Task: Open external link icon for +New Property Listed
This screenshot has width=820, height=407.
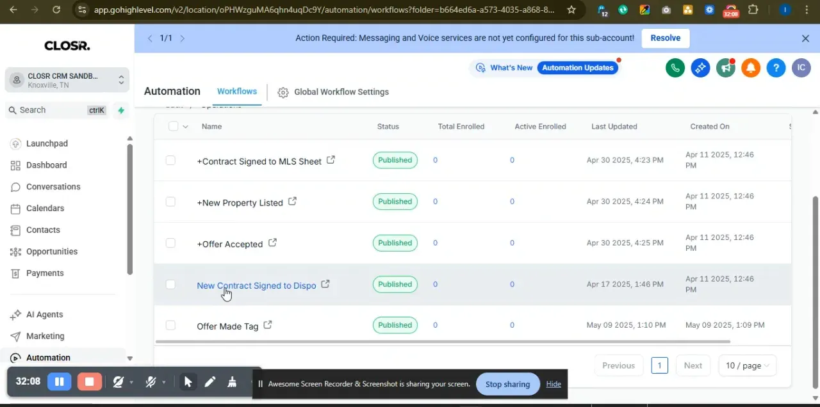Action: [x=292, y=202]
